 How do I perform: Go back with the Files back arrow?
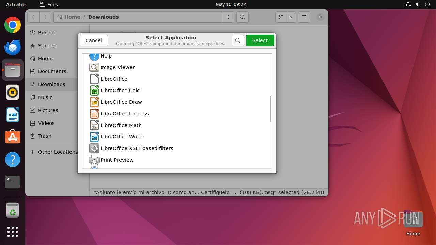pos(33,17)
